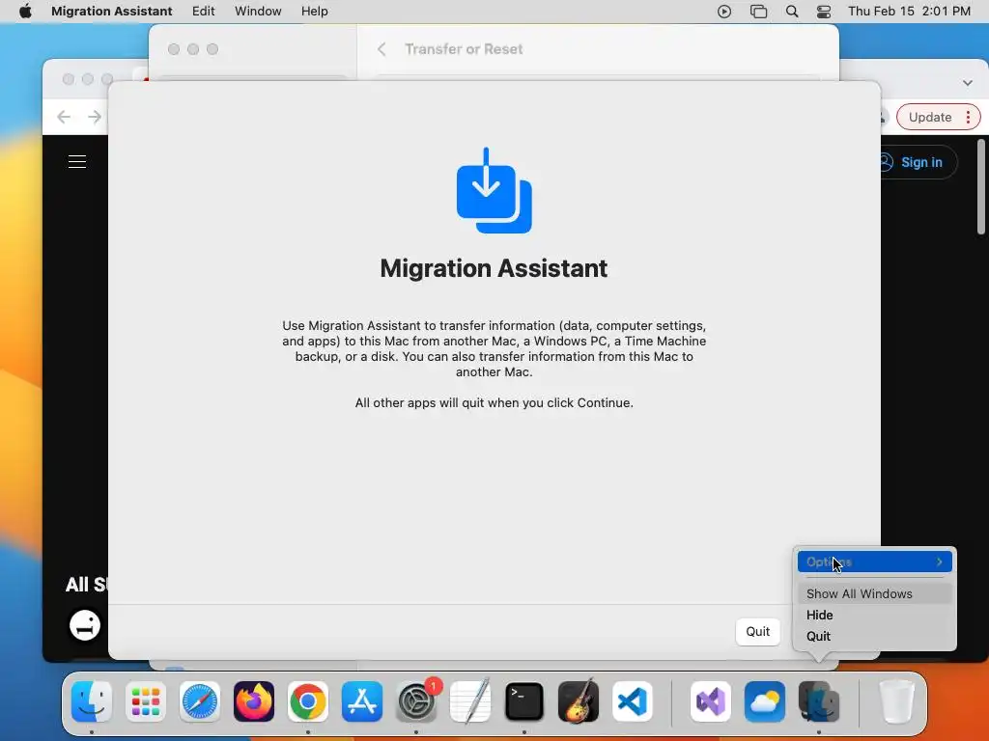Open Chrome's three-dot menu beside Update

click(x=968, y=117)
